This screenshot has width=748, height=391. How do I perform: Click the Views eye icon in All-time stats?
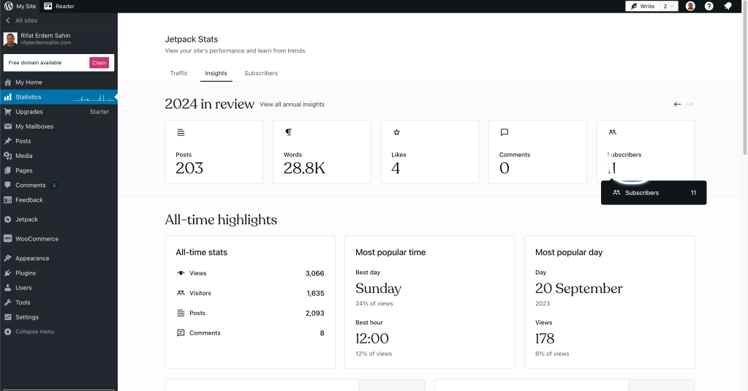click(x=181, y=273)
